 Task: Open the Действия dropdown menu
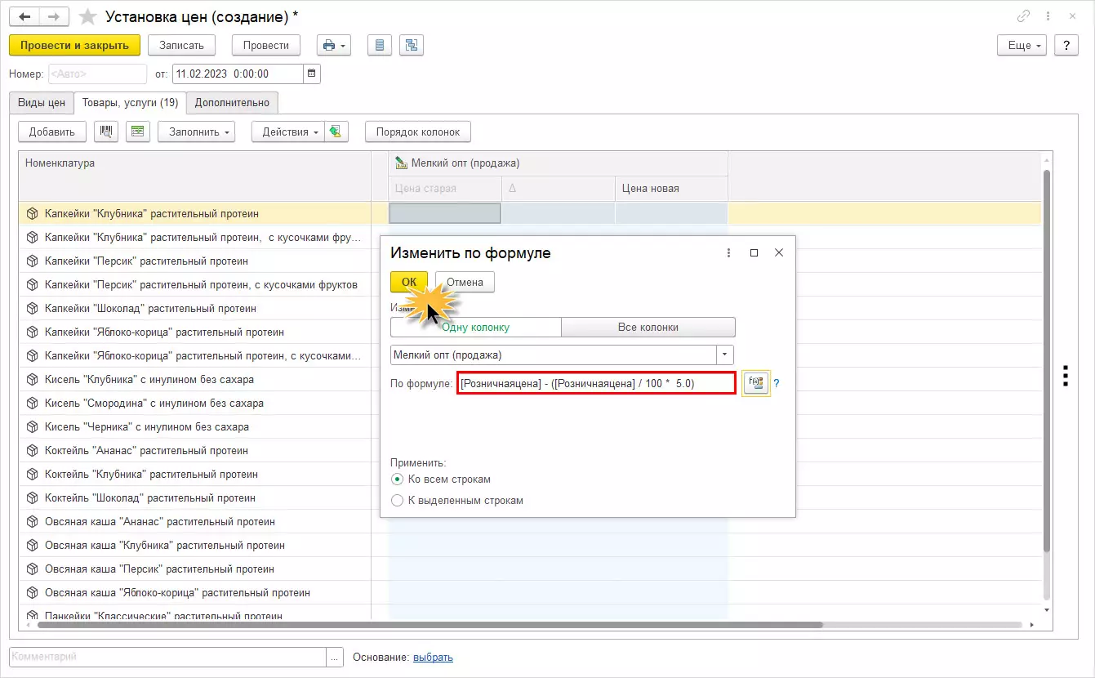click(288, 132)
